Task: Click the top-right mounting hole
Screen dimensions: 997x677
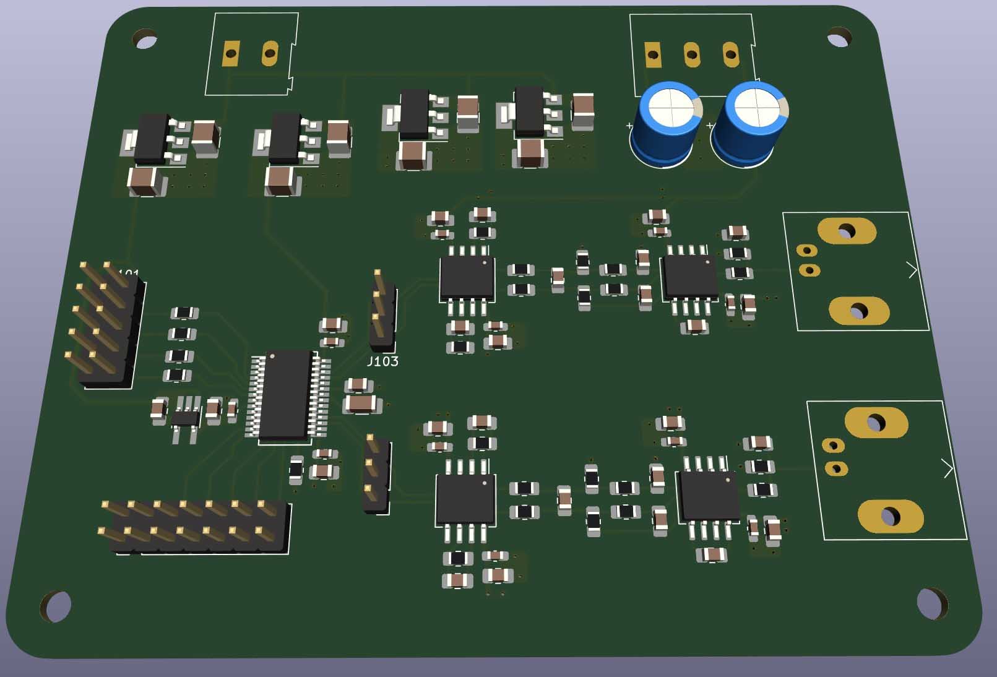Action: coord(838,39)
